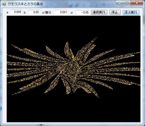Screen dimensions: 145x126
Task: Click the 'a' parameter label
Action: tap(7, 13)
